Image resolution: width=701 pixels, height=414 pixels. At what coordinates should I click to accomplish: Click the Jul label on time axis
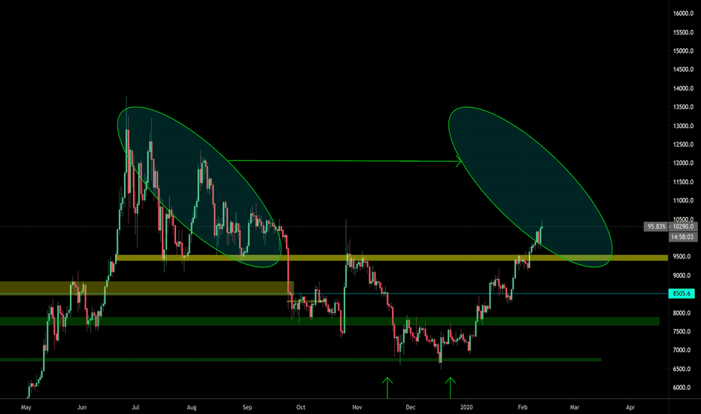(x=135, y=407)
